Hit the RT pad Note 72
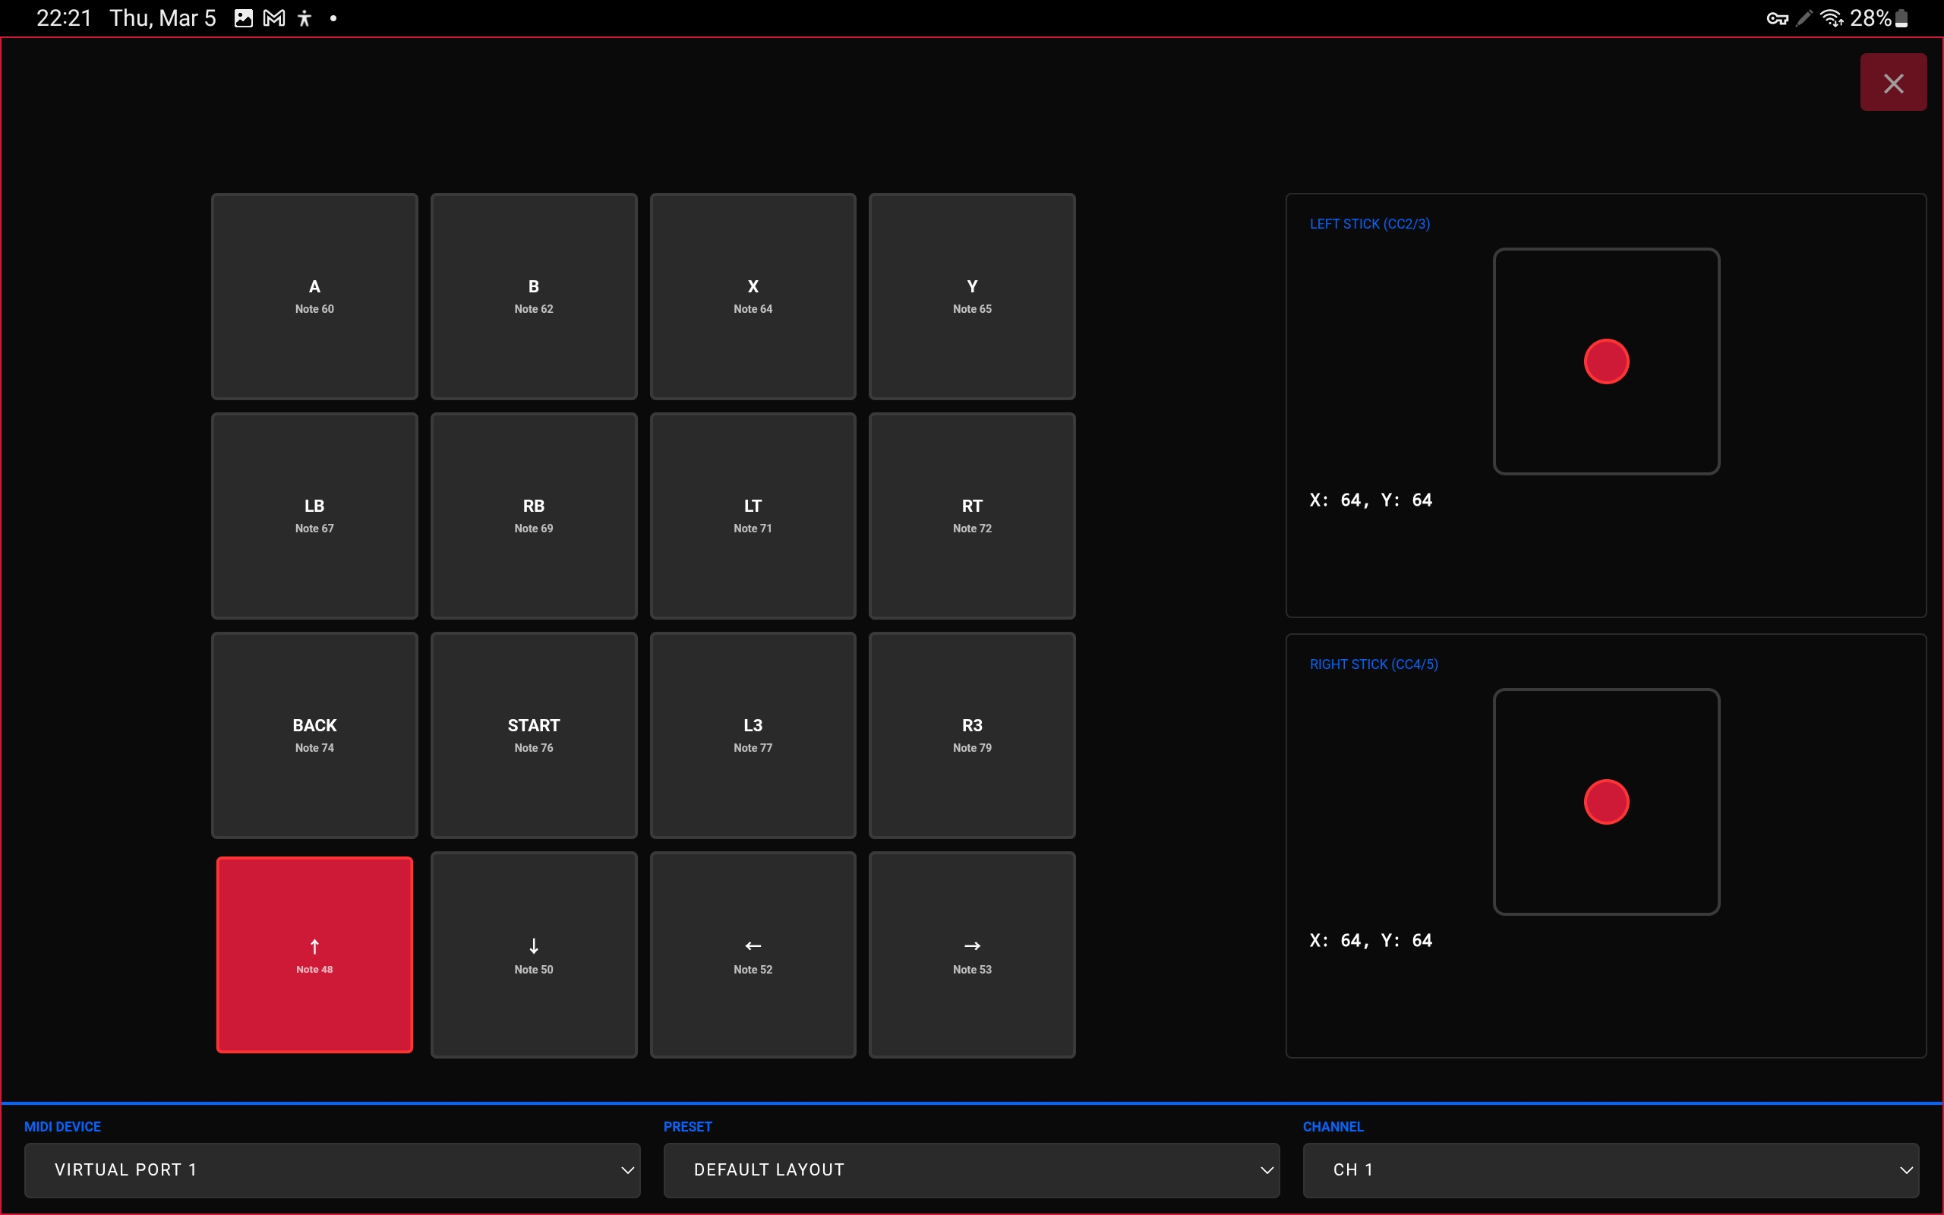Image resolution: width=1944 pixels, height=1215 pixels. 972,515
